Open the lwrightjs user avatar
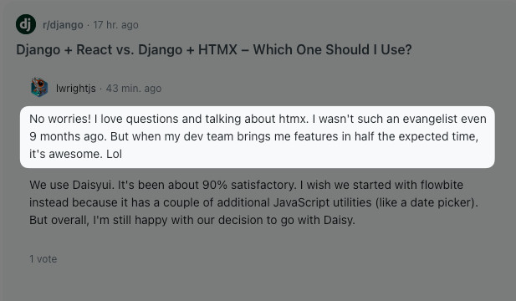 pyautogui.click(x=39, y=88)
